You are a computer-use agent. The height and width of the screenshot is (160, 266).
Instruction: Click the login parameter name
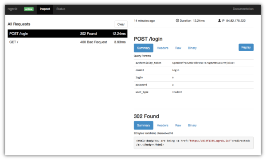point(139,77)
